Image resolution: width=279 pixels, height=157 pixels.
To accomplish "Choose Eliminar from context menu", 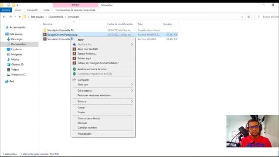I will tap(82, 123).
